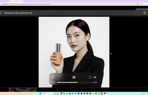This screenshot has width=148, height=95.
Task: Bookmark this page with the star
Action: tap(138, 4)
